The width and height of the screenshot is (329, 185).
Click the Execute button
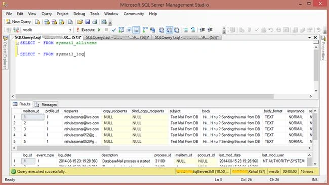coord(86,30)
